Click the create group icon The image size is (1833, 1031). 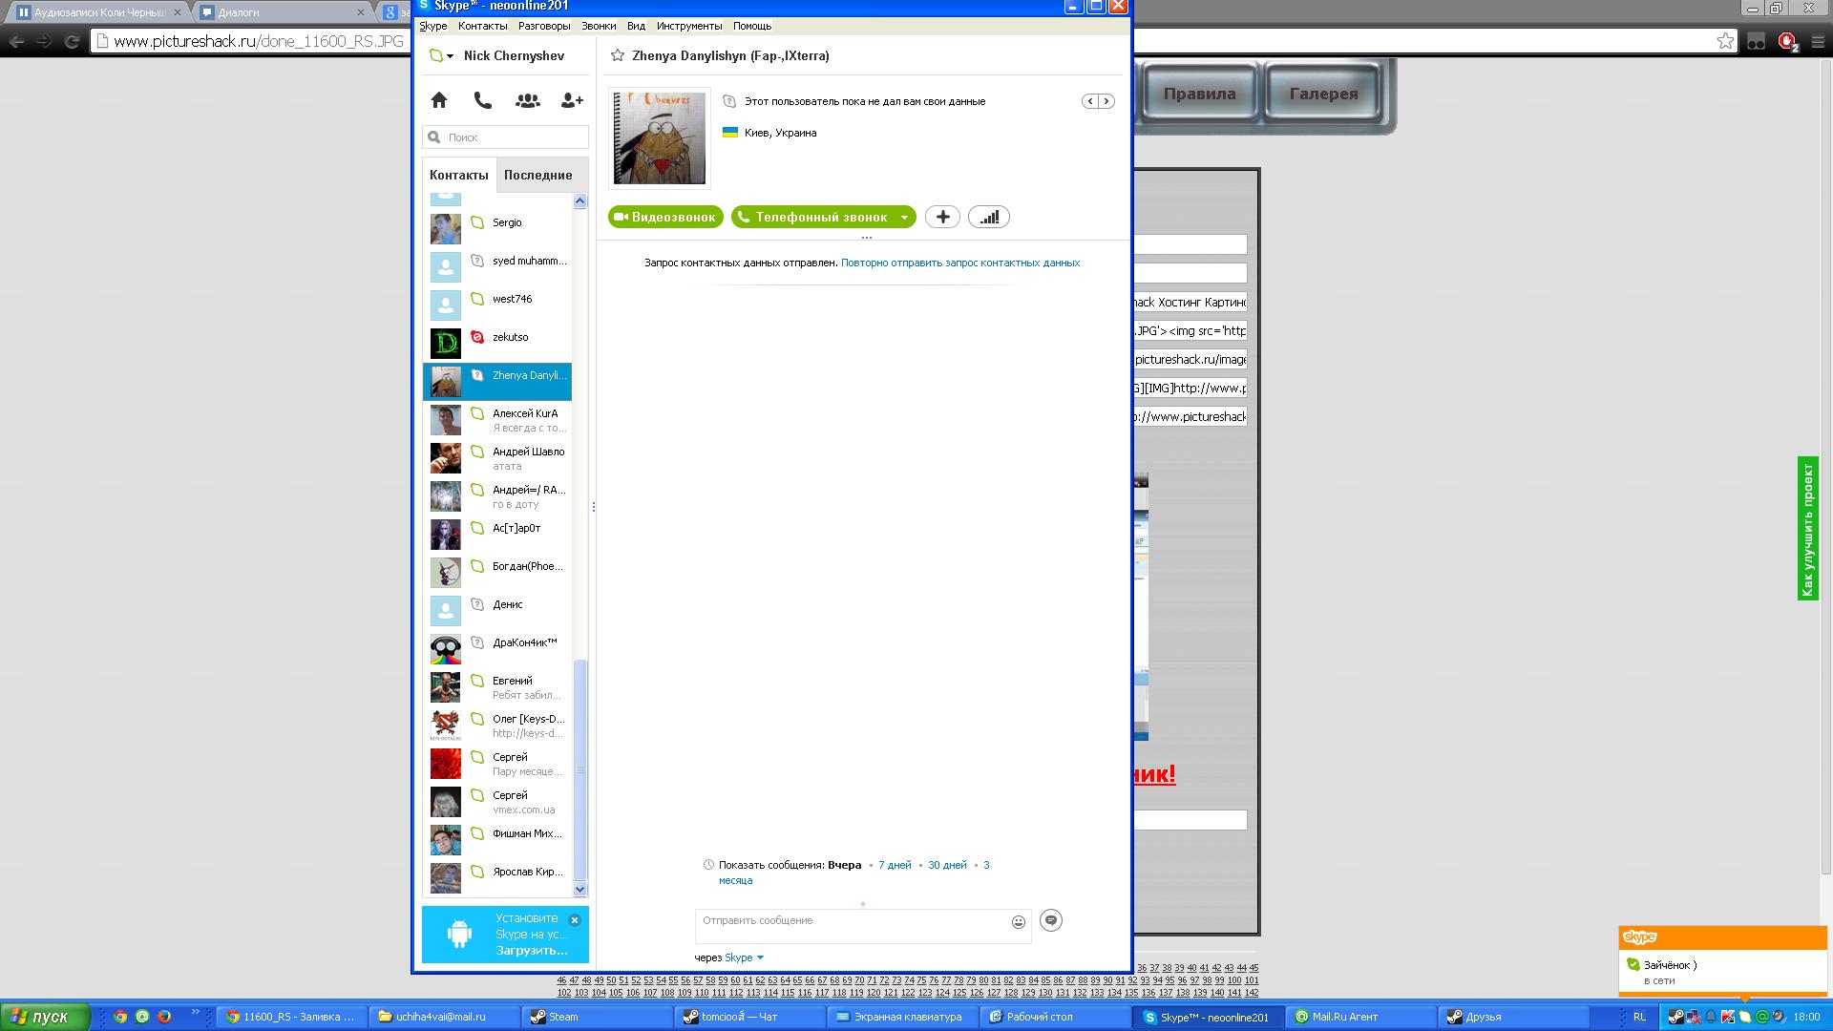tap(527, 100)
